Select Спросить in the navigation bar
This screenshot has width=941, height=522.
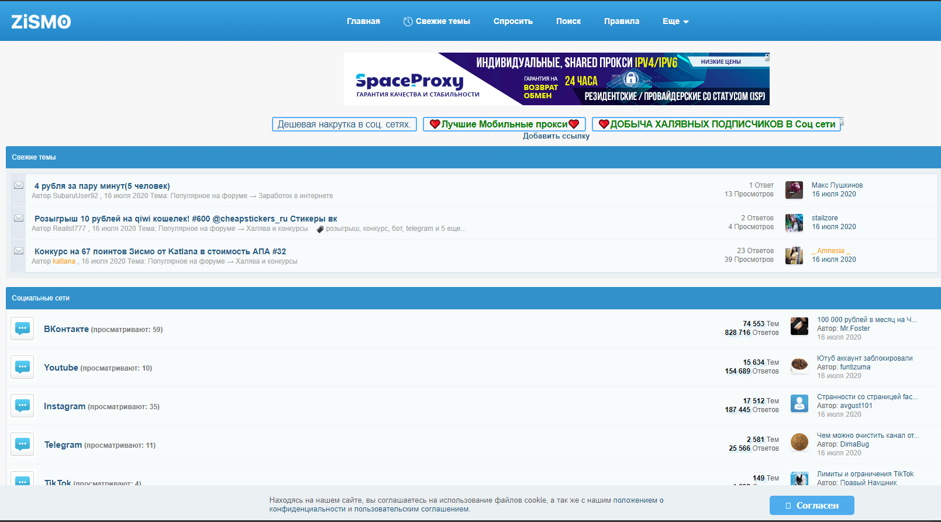513,22
